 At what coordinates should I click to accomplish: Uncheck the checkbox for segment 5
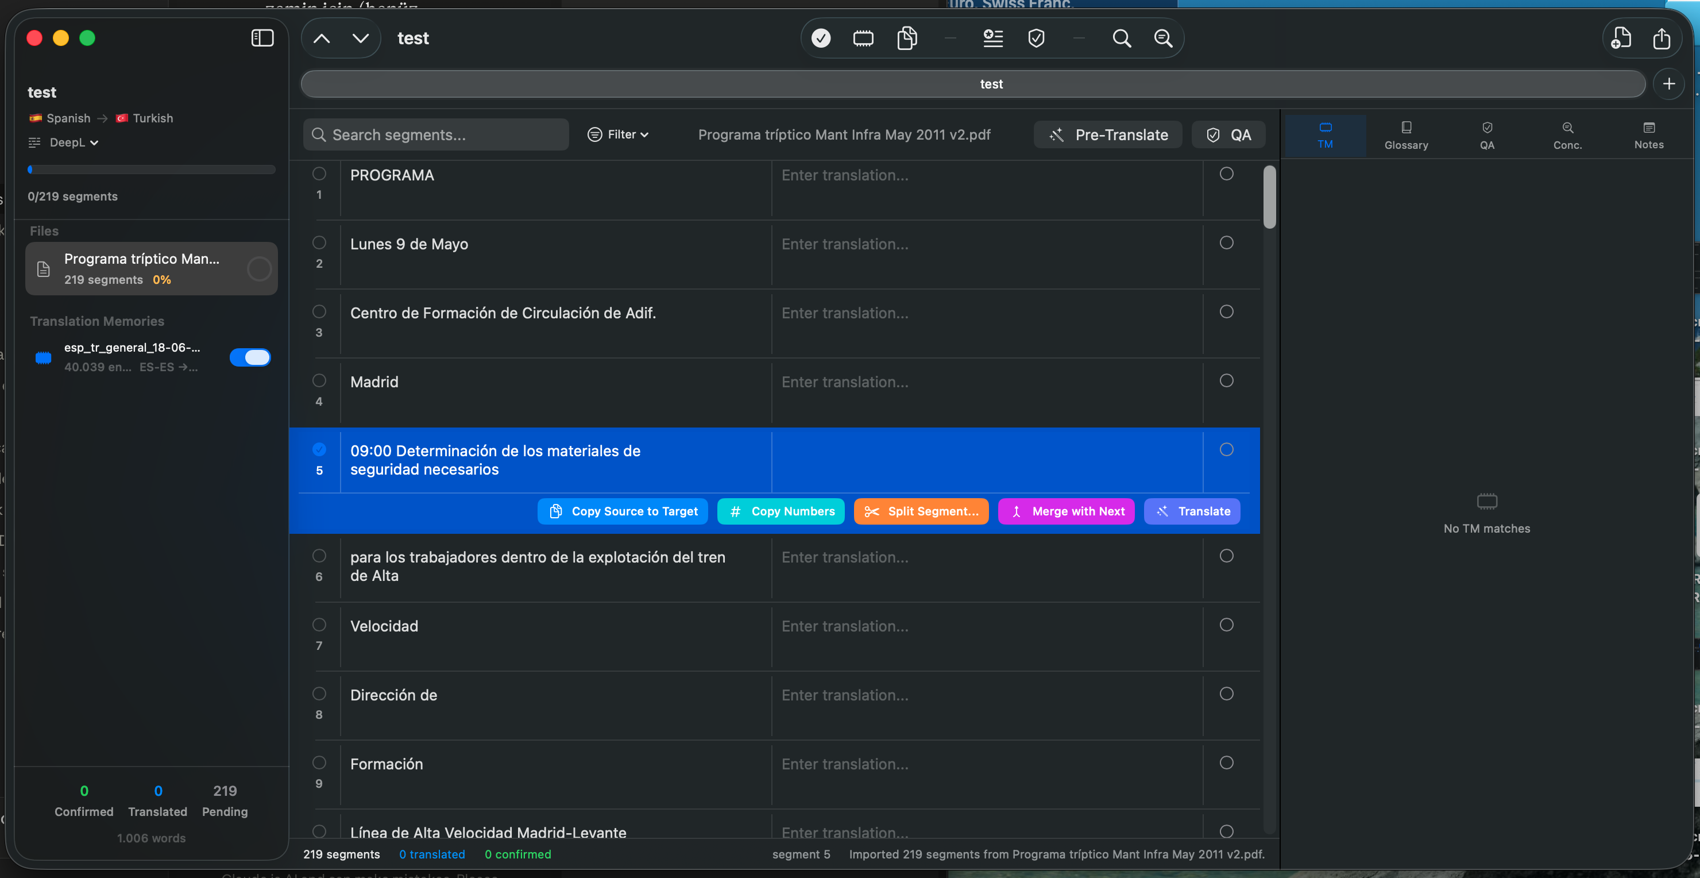click(x=319, y=449)
